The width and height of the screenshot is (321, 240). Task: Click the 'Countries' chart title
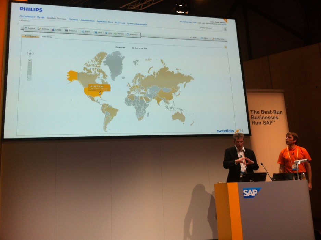coord(120,47)
